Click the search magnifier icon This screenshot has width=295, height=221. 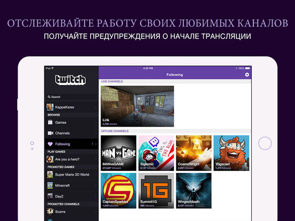[x=49, y=97]
